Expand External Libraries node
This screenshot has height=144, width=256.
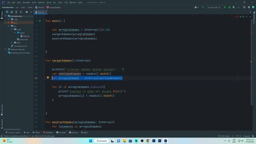(5, 50)
